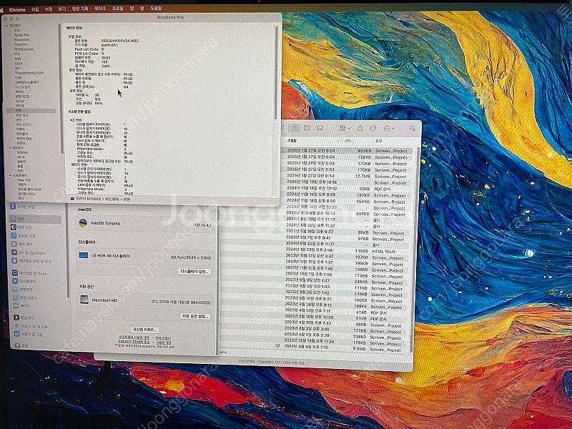The width and height of the screenshot is (572, 429).
Task: Open the software license agreement link
Action: (x=134, y=337)
